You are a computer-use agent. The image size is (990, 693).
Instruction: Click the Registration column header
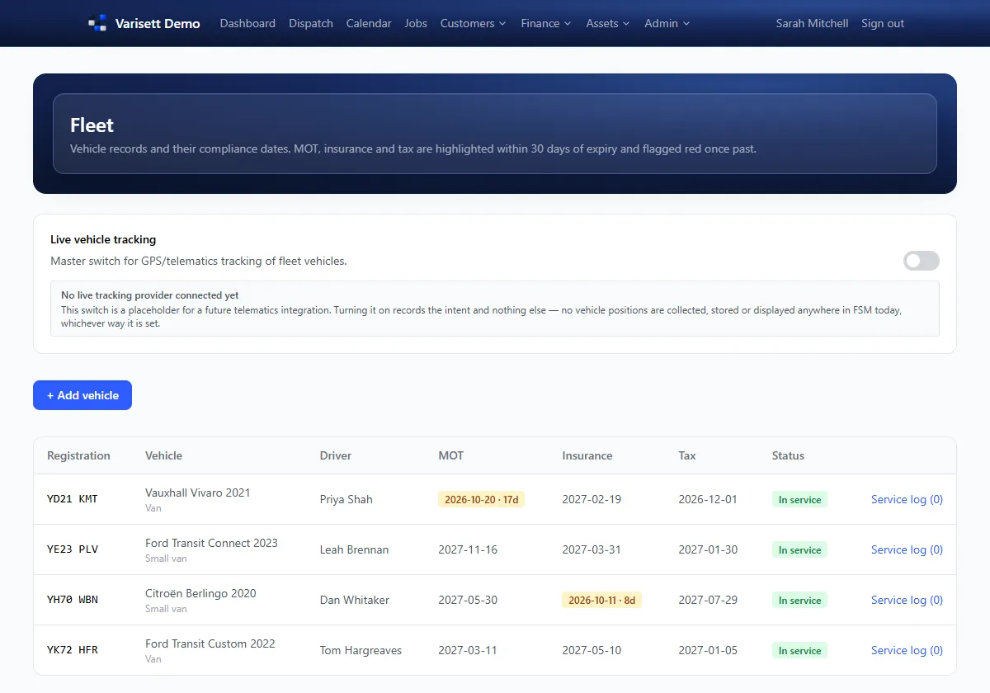pos(78,455)
